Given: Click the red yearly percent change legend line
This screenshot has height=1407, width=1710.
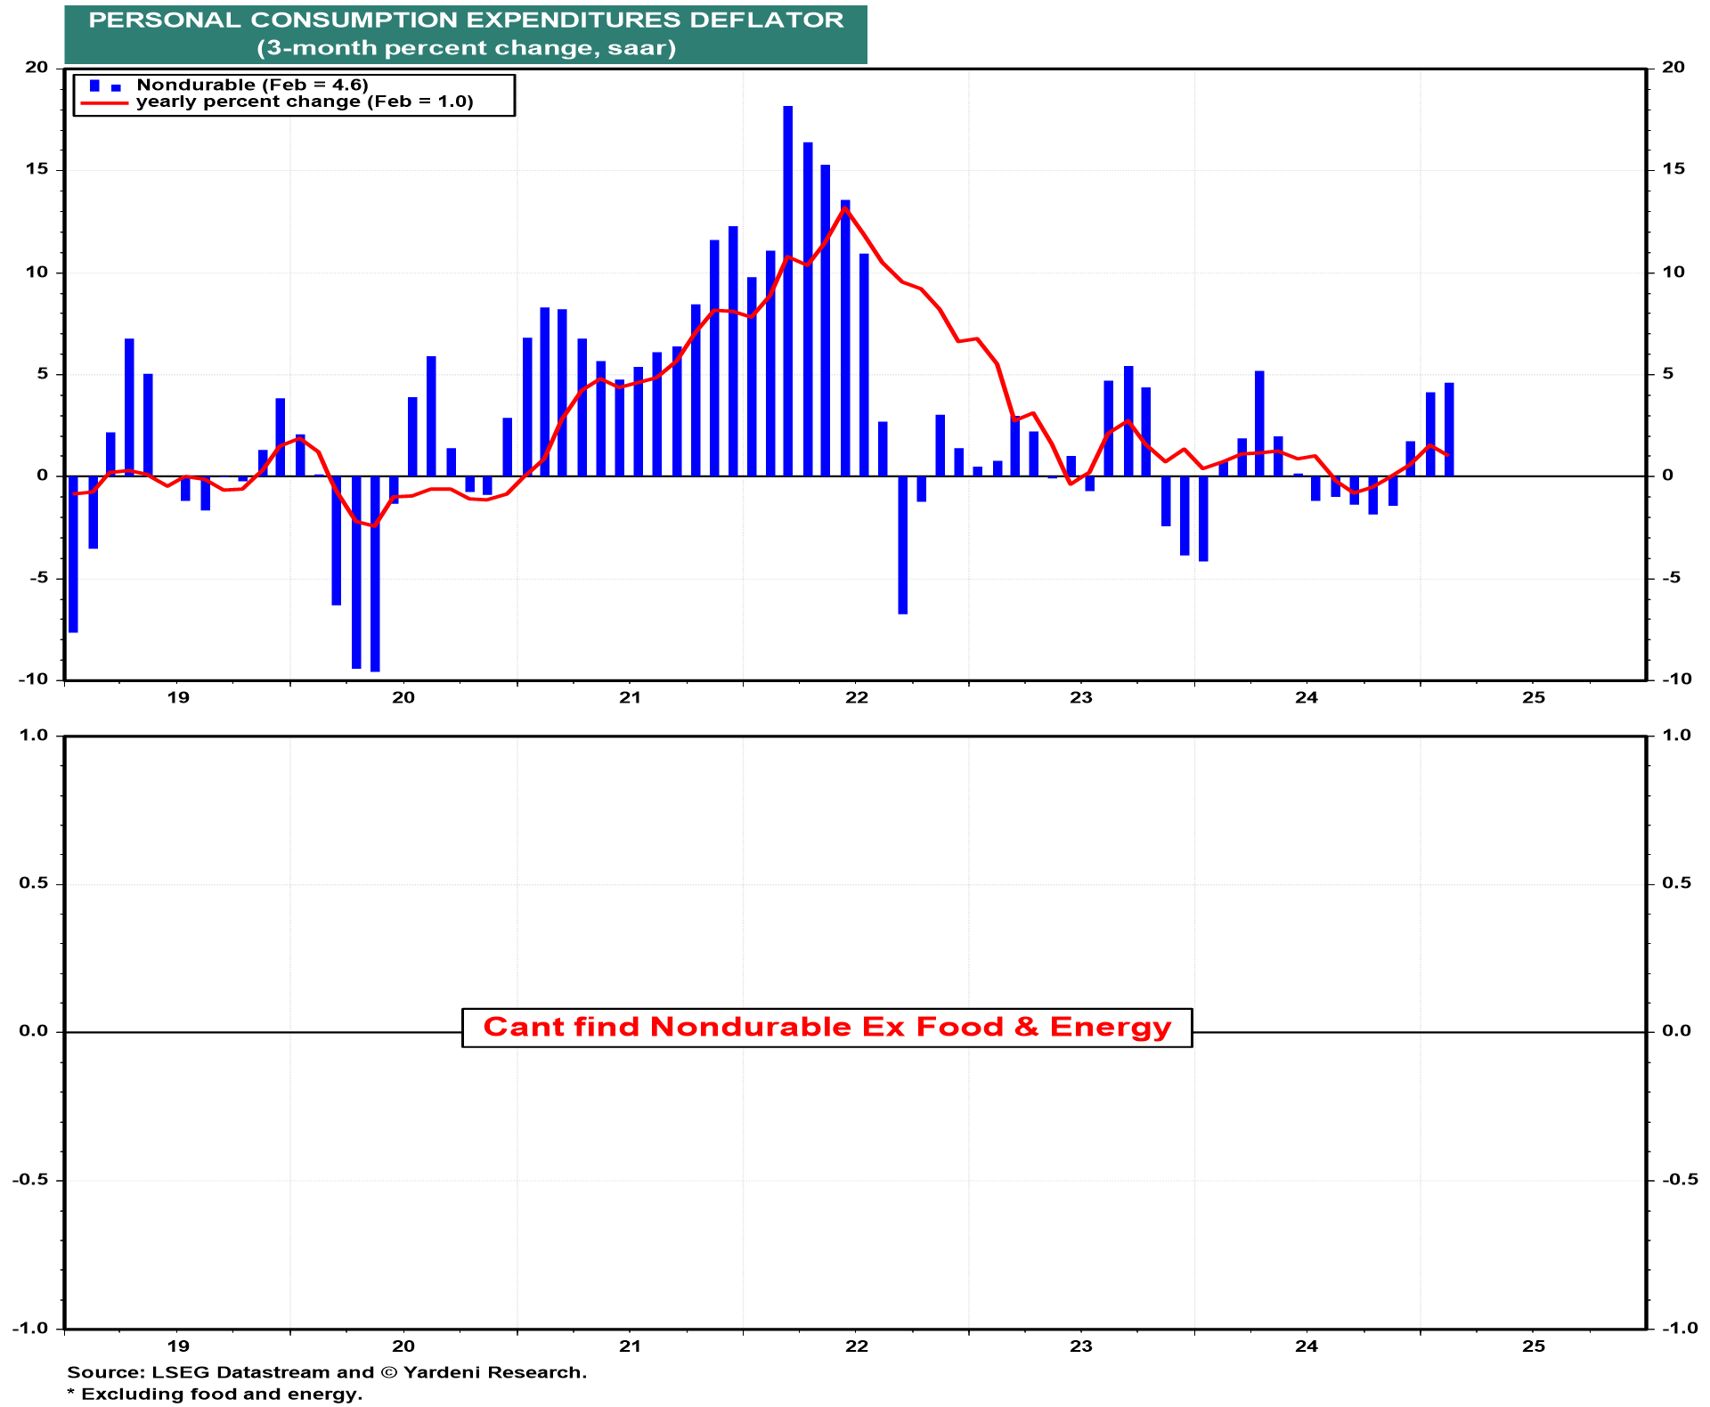Looking at the screenshot, I should [x=104, y=103].
